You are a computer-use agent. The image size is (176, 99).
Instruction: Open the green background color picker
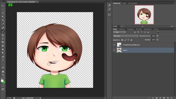[4, 82]
